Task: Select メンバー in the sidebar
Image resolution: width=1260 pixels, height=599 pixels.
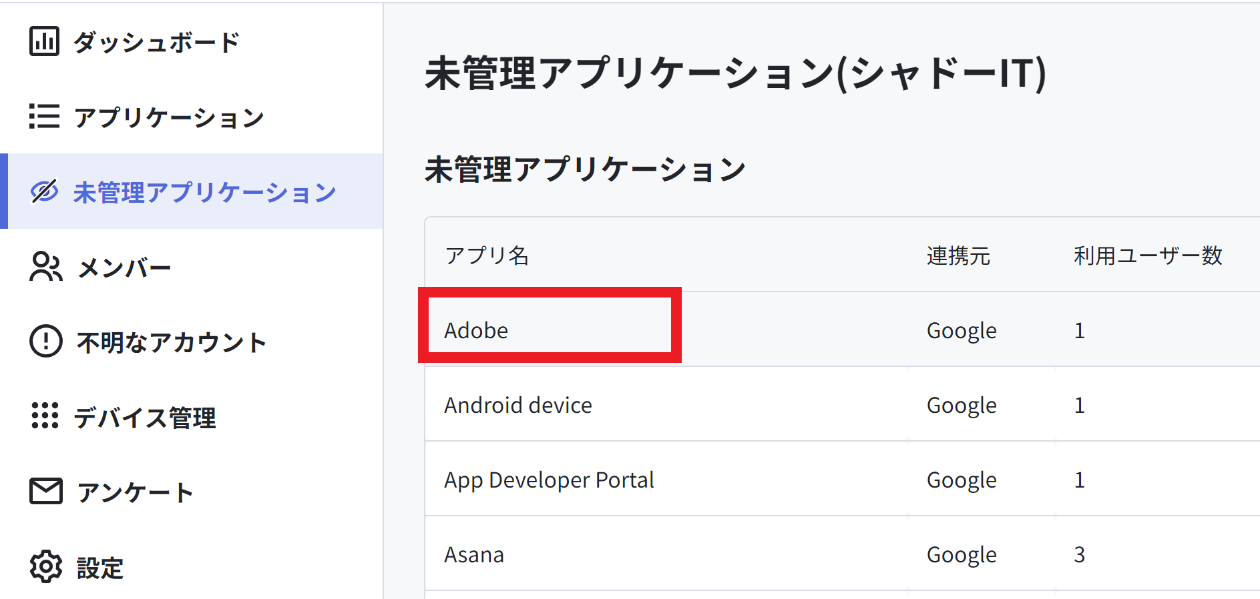Action: 124,267
